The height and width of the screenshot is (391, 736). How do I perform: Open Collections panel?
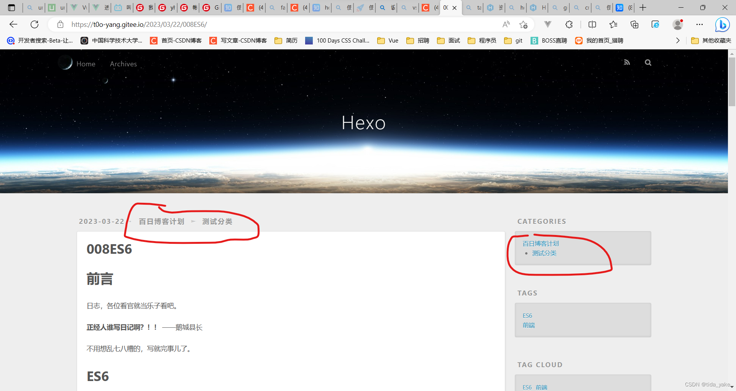(634, 25)
